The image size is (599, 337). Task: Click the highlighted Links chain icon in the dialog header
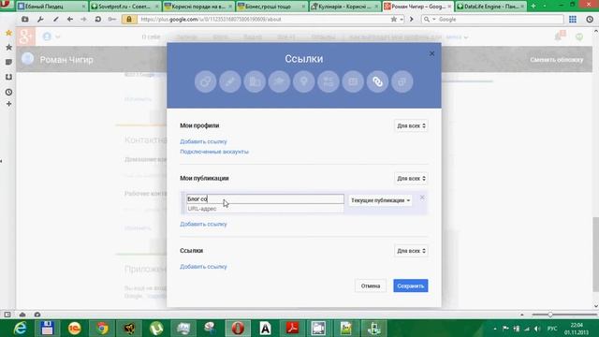coord(377,81)
